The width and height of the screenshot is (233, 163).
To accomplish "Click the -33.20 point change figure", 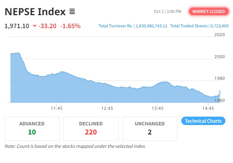I will pyautogui.click(x=48, y=26).
